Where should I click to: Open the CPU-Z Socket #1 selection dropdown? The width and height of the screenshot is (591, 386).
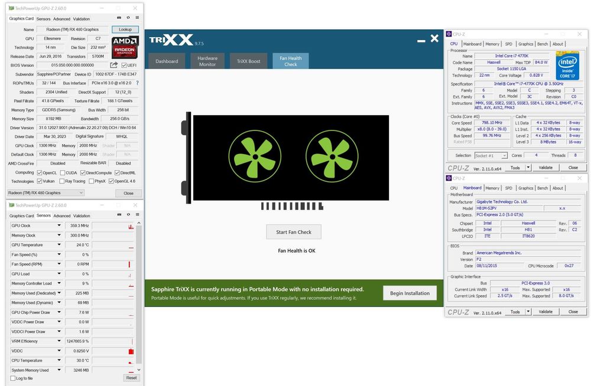click(491, 156)
